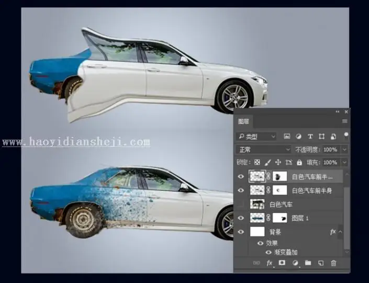Filter for text layers with T icon
369x283 pixels.
[x=310, y=137]
